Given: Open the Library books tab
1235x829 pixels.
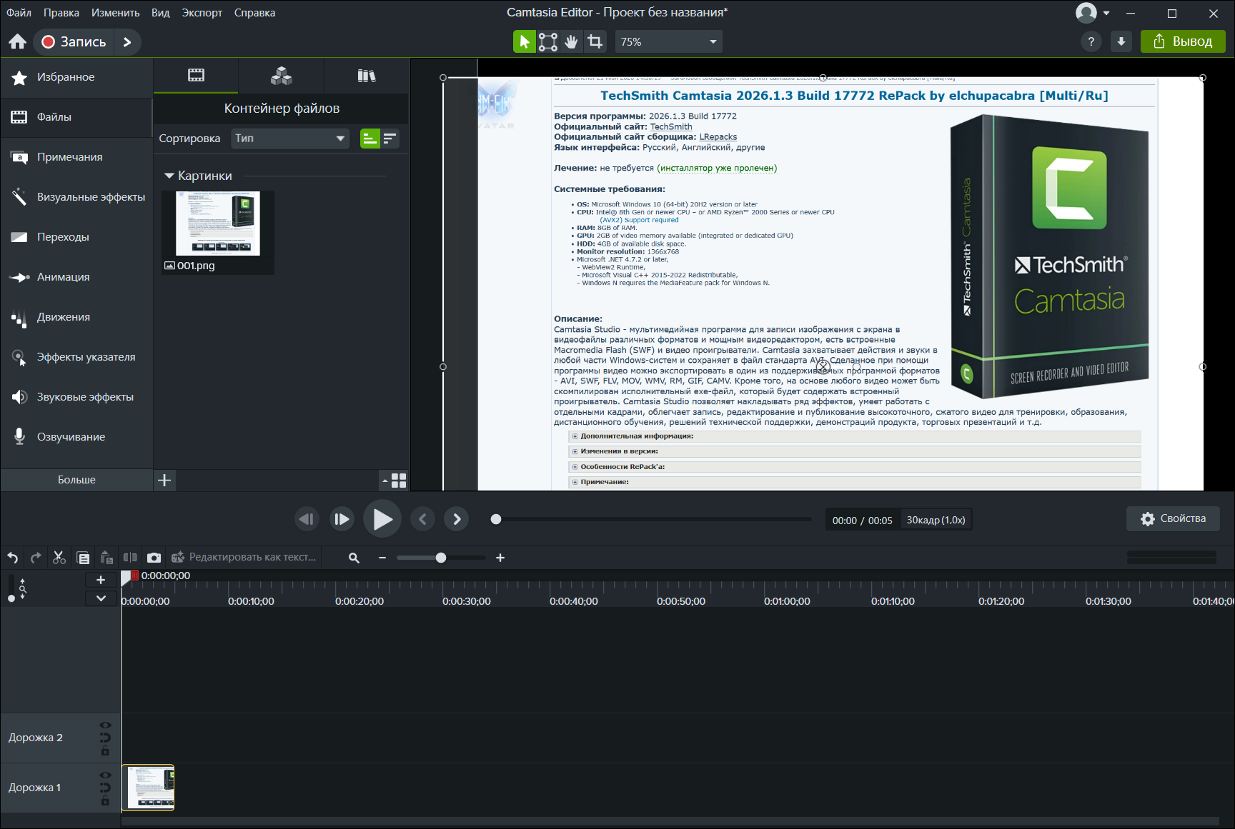Looking at the screenshot, I should 367,76.
